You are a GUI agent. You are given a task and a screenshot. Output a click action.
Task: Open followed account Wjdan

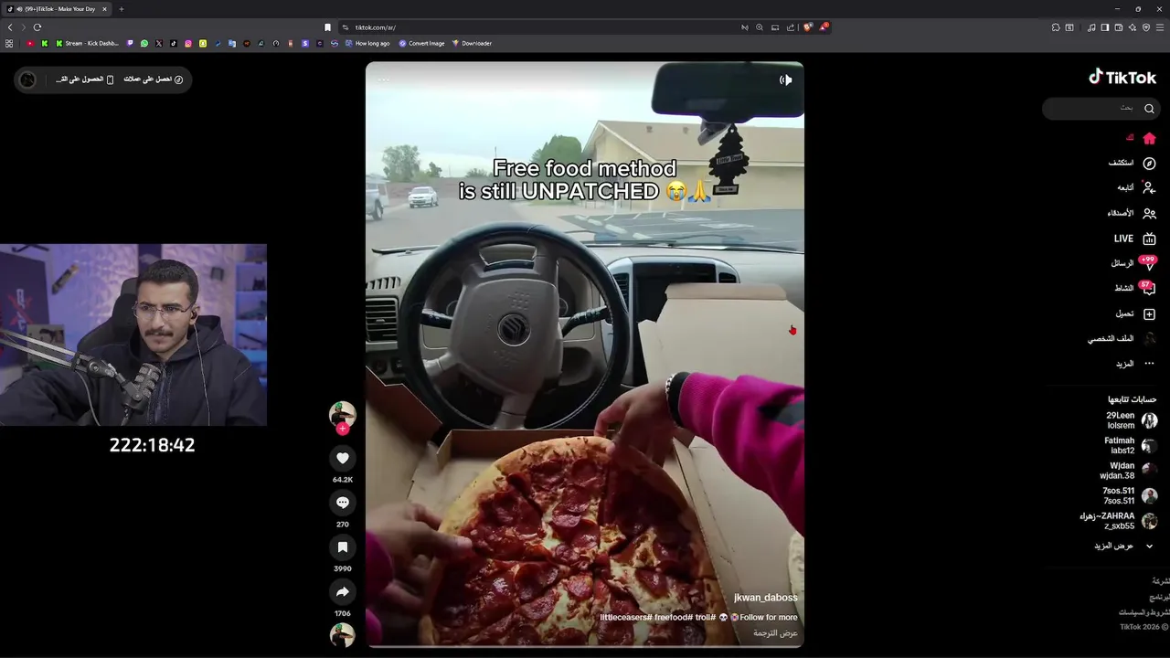(1129, 471)
